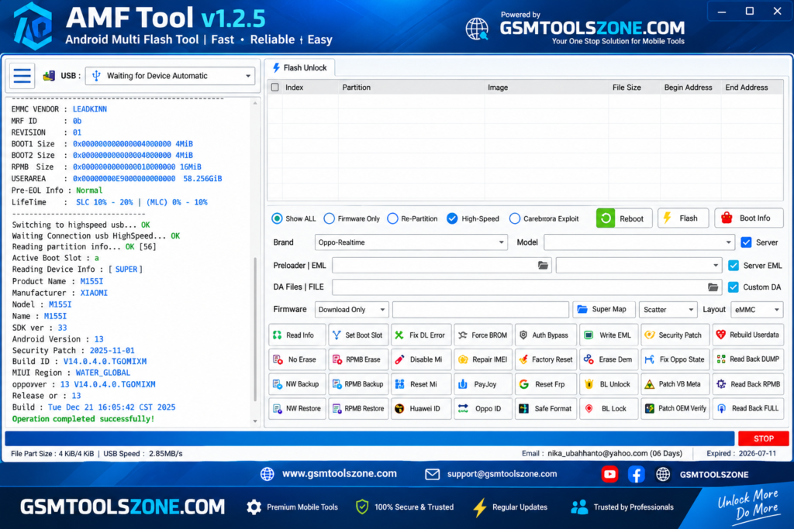
Task: Perform Factory Reset action
Action: 545,359
